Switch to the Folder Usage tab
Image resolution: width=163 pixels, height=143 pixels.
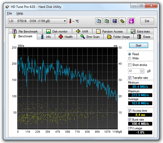coord(119,37)
